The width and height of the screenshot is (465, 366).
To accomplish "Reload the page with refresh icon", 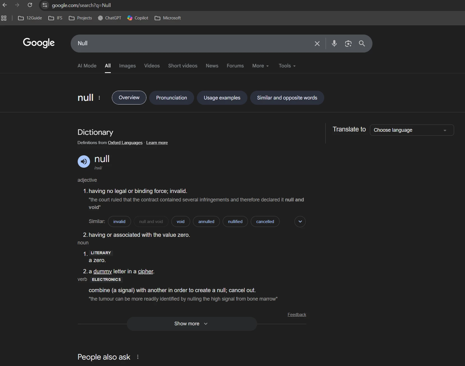I will coord(30,5).
